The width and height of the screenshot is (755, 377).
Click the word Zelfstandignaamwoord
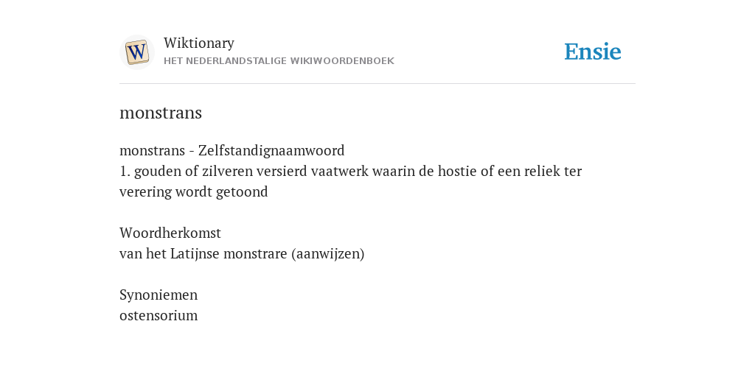pyautogui.click(x=271, y=150)
